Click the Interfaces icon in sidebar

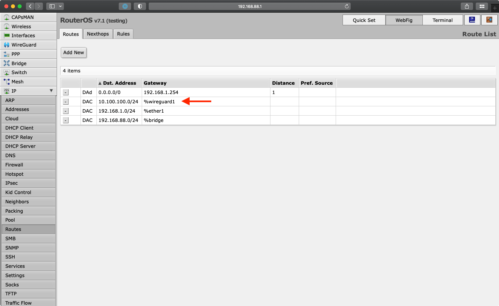click(7, 36)
